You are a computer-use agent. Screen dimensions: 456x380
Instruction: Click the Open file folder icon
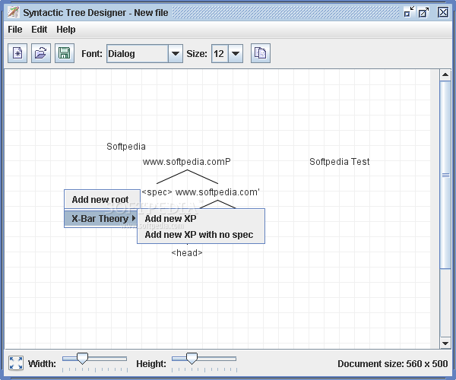point(41,53)
